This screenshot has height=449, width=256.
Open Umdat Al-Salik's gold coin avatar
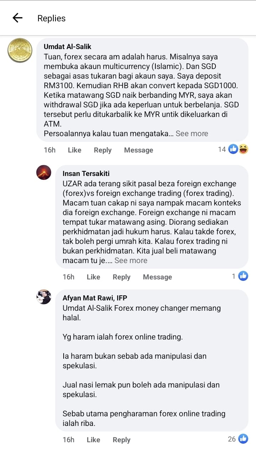(20, 50)
